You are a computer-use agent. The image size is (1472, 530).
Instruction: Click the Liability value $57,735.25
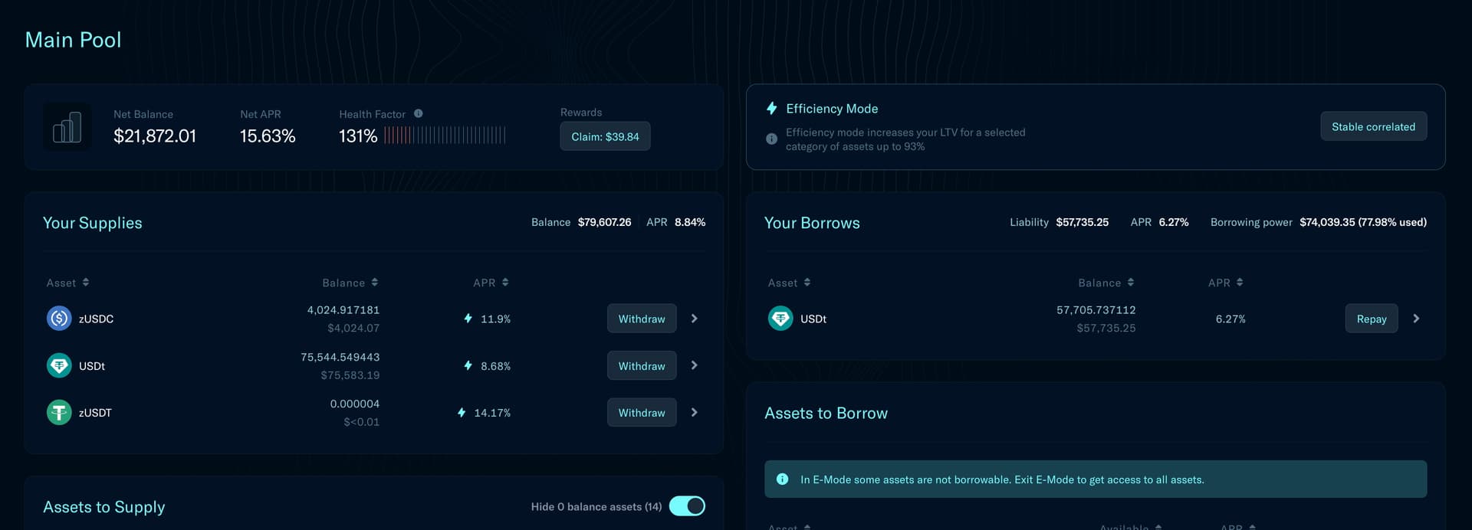(1083, 222)
